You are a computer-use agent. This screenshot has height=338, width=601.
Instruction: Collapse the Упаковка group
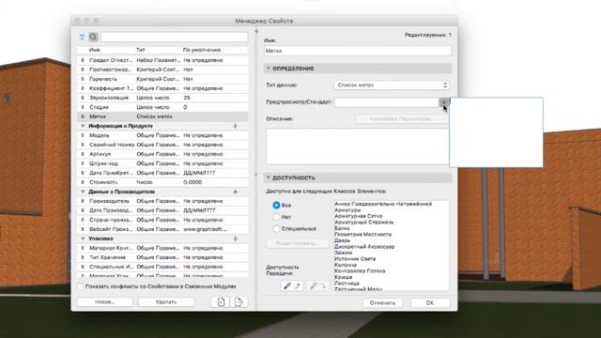tap(83, 238)
